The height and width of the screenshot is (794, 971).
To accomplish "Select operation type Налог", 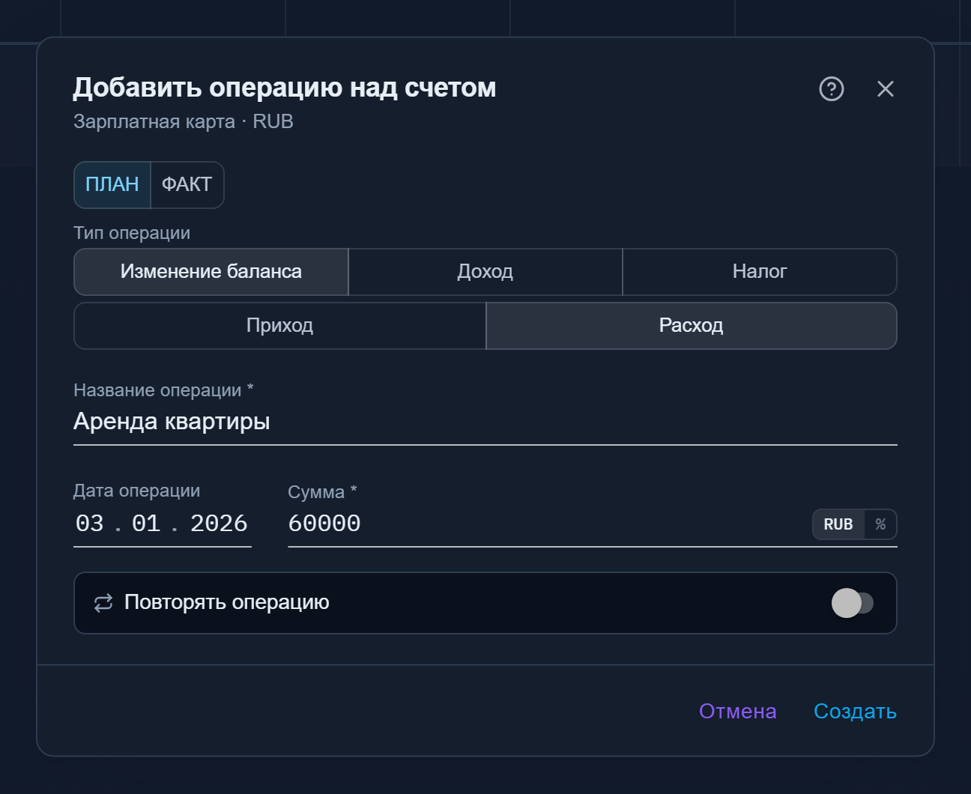I will [760, 272].
